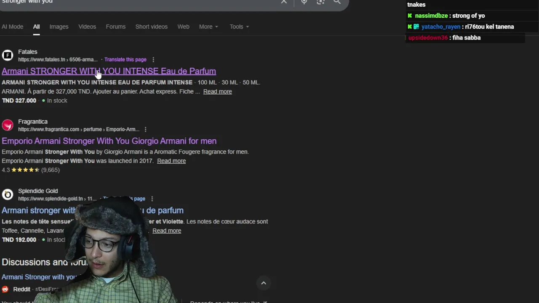
Task: Click Read more under Fatales snippet
Action: 218,91
